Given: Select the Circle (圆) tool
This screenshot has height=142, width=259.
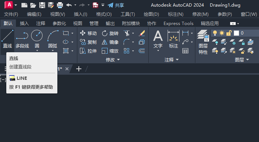Looking at the screenshot, I should (37, 39).
